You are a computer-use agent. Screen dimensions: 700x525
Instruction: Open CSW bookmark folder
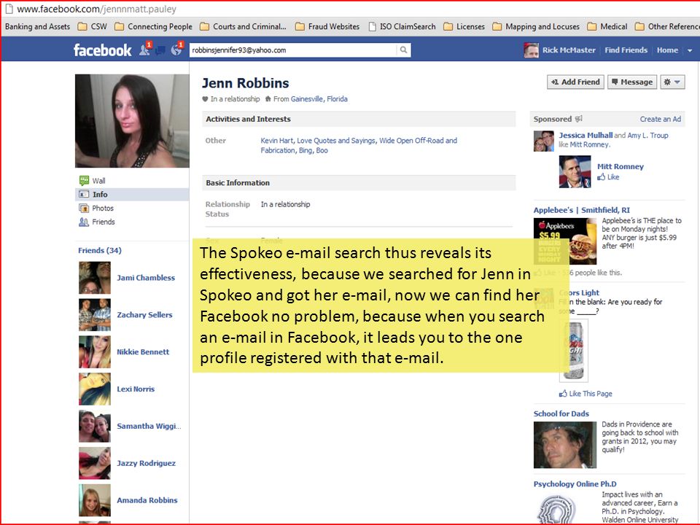click(x=93, y=27)
